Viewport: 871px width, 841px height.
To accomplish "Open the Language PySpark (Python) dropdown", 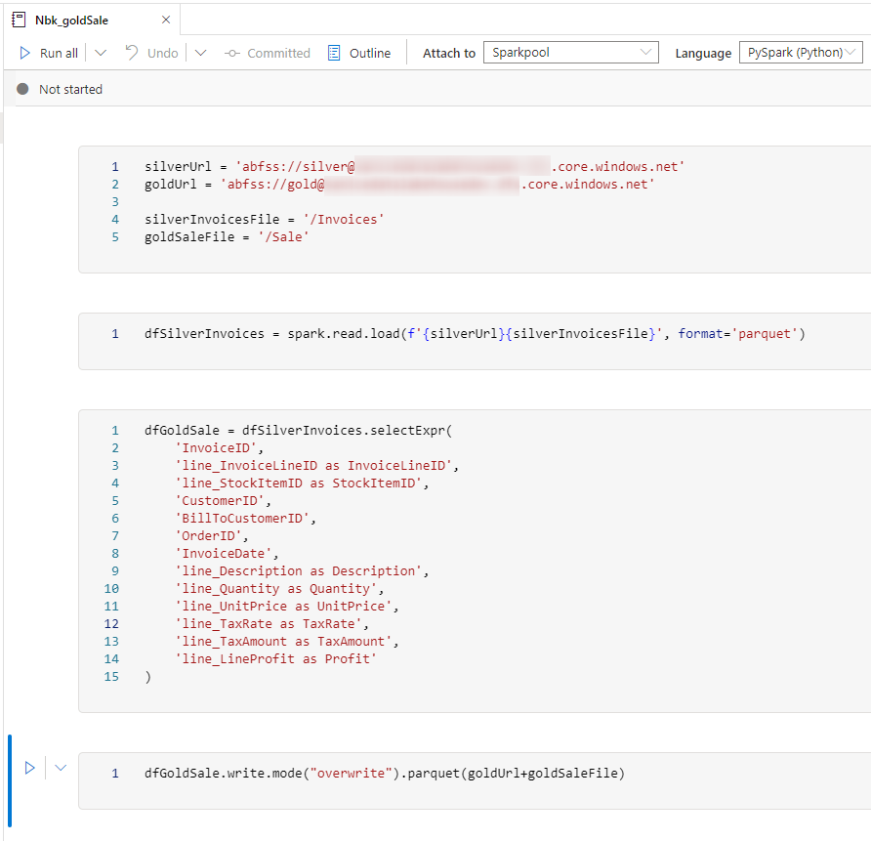I will [801, 52].
